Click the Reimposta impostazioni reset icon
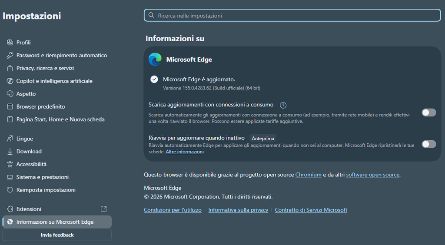The width and height of the screenshot is (445, 245). coord(10,190)
